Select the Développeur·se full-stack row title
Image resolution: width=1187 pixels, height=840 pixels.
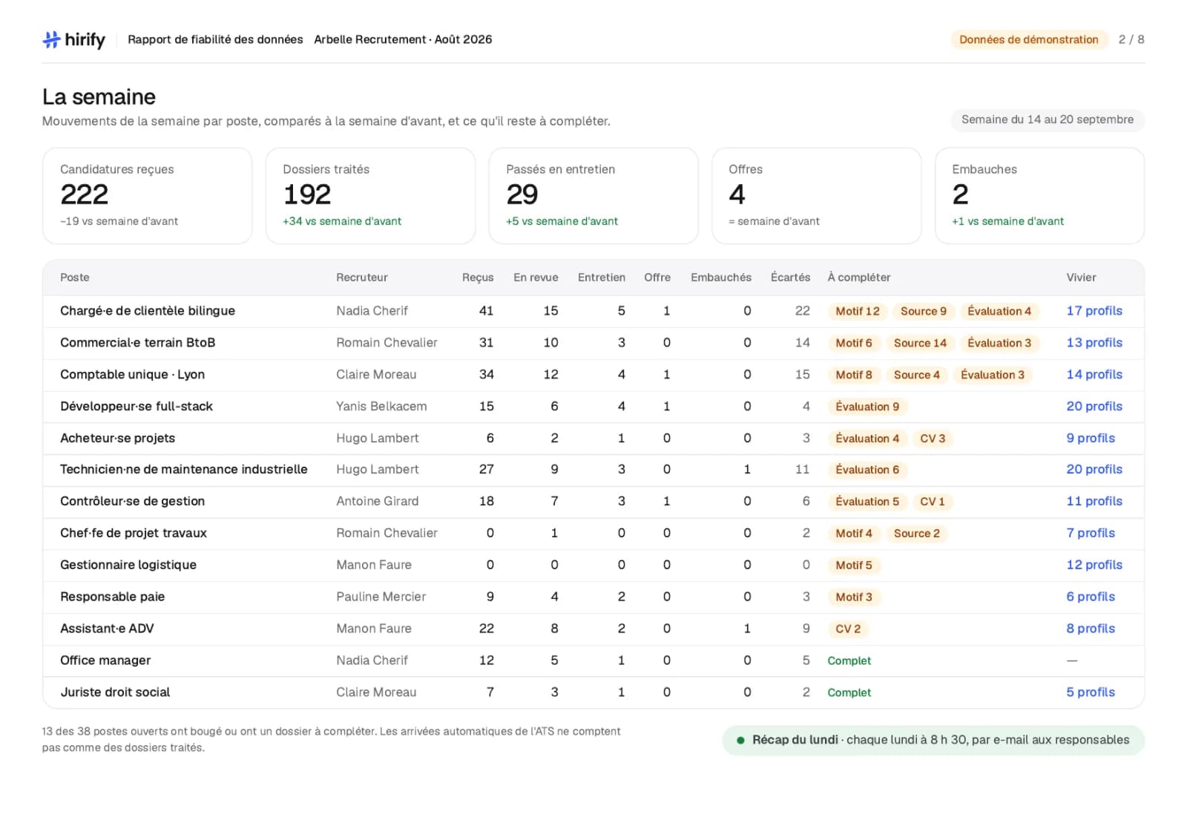point(137,407)
